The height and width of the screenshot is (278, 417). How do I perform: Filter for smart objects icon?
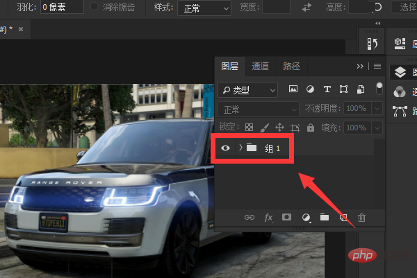pyautogui.click(x=360, y=89)
